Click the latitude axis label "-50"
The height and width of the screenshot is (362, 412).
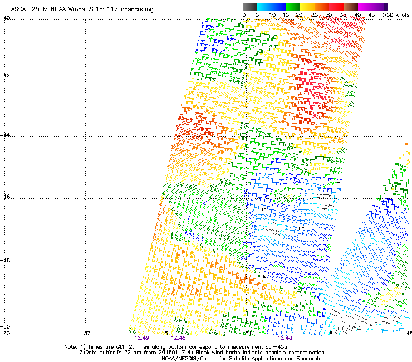point(5,327)
